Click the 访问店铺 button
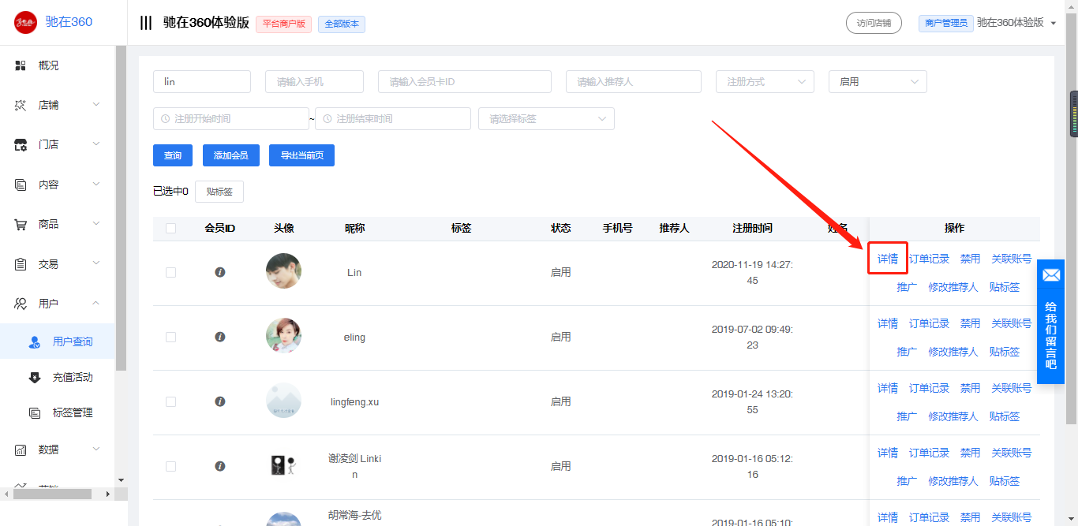This screenshot has width=1078, height=526. click(x=874, y=23)
